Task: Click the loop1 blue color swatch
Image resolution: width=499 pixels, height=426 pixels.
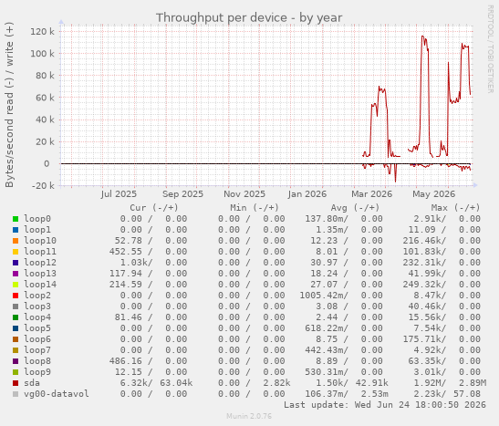Action: (x=16, y=230)
